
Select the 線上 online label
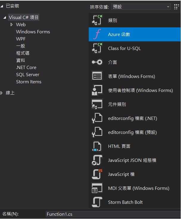[10, 93]
